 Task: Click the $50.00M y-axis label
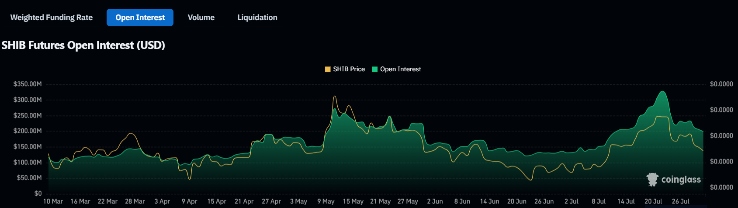(x=29, y=178)
